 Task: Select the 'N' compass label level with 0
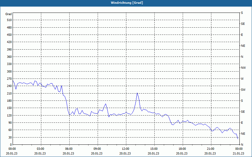point(242,144)
